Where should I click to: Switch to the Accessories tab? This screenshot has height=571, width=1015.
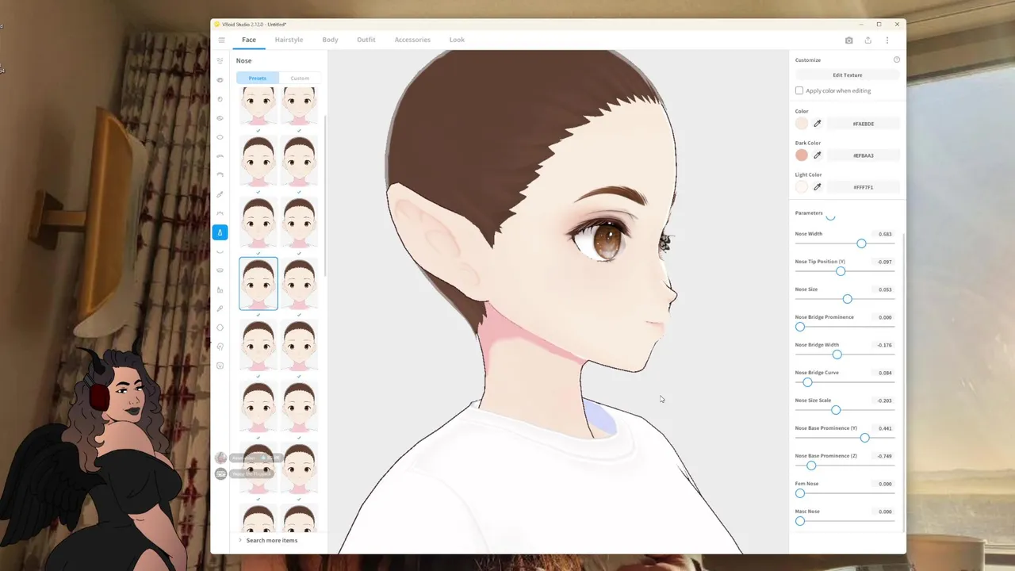coord(412,40)
